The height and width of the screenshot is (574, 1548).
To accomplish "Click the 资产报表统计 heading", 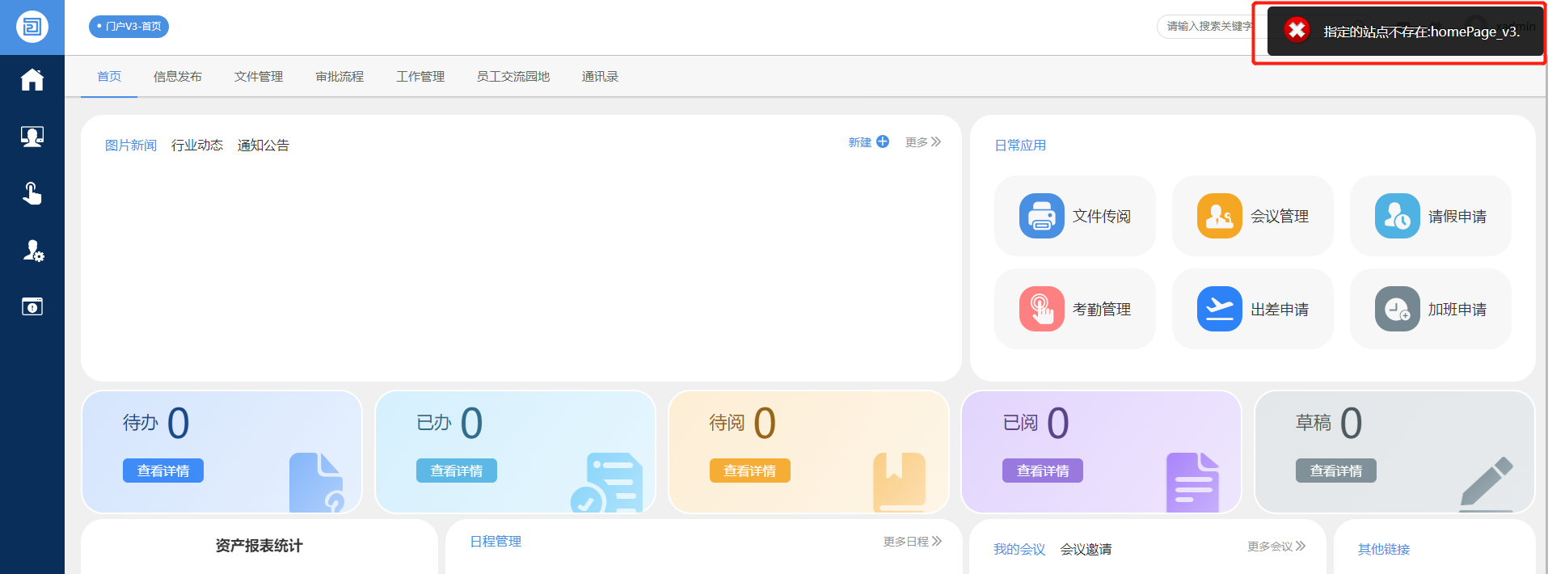I will point(259,546).
